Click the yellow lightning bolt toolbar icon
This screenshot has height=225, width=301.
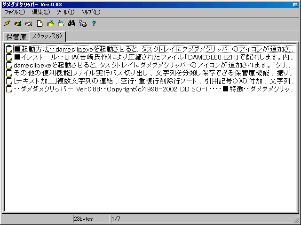click(7, 23)
